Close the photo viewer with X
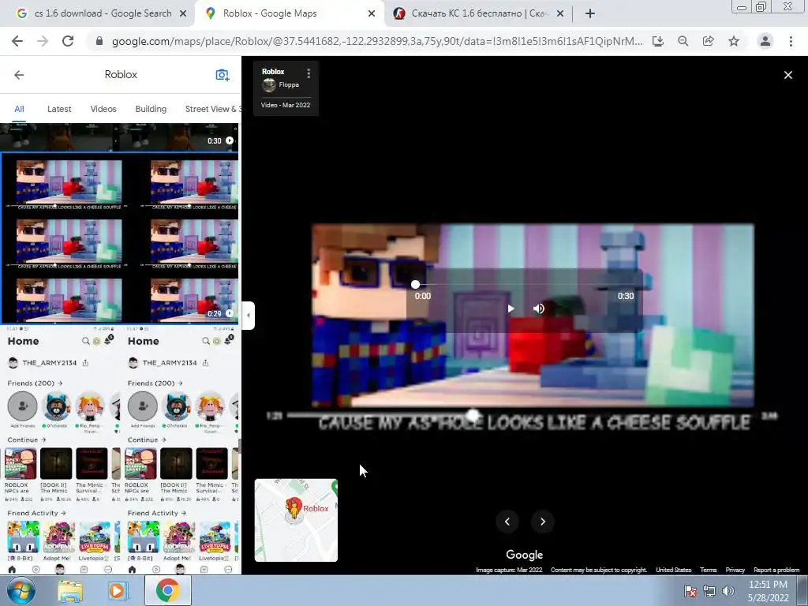808x606 pixels. tap(788, 75)
